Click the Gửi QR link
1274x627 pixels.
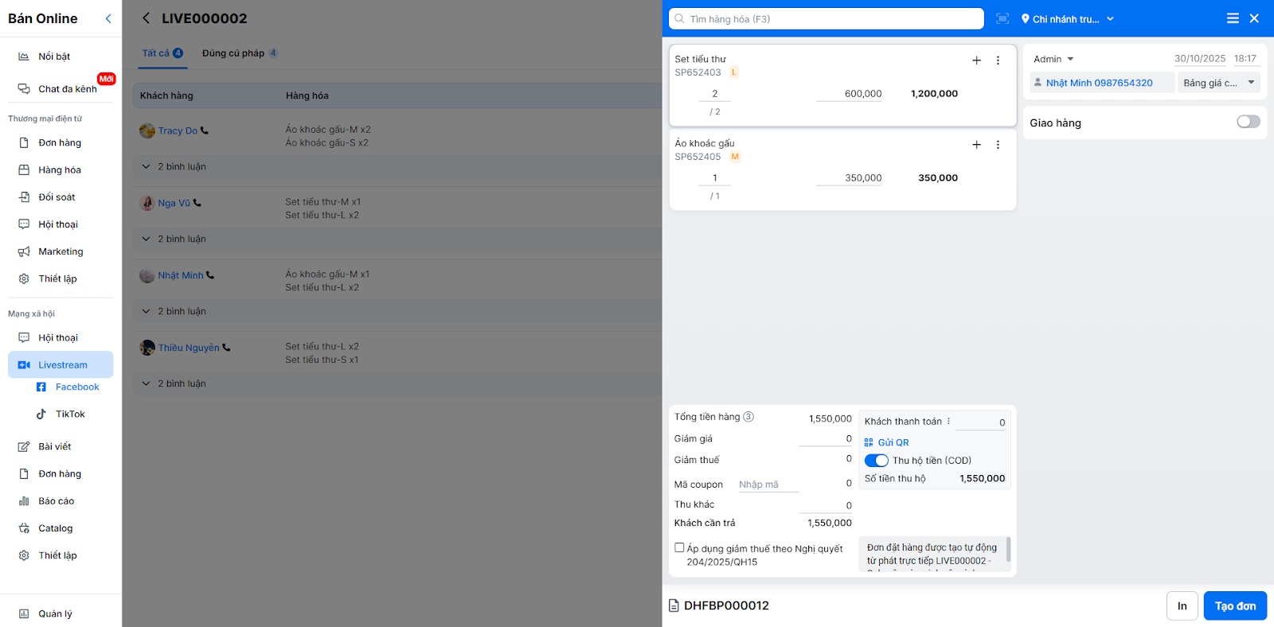(x=893, y=442)
